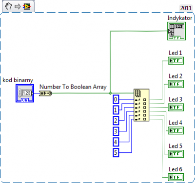Click the index constant 2
Screen dimensions: 195x183
[x=116, y=121]
